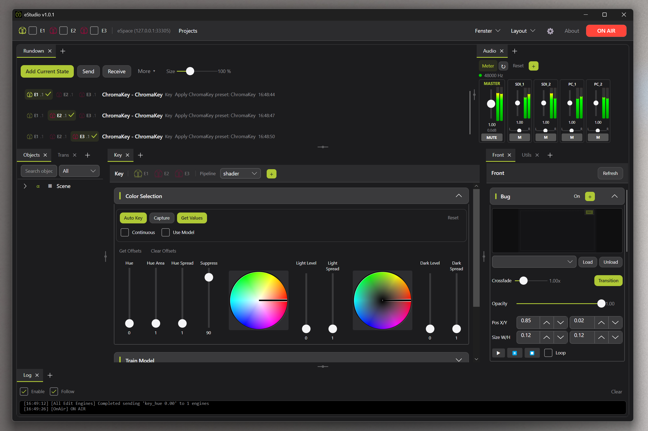This screenshot has height=431, width=648.
Task: Switch to the Utils tab
Action: [526, 155]
